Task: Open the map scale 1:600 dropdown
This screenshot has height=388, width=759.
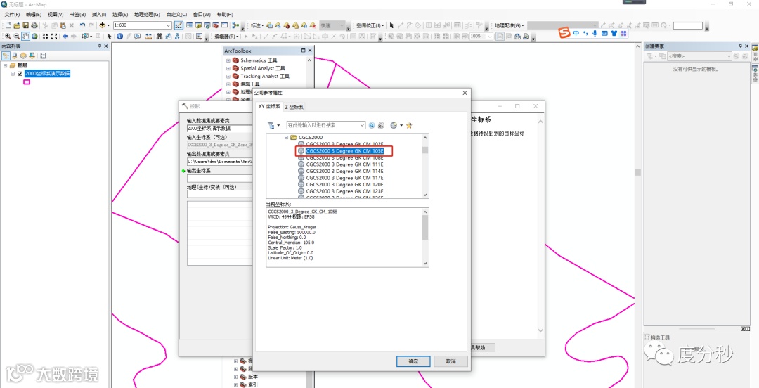Action: tap(169, 25)
